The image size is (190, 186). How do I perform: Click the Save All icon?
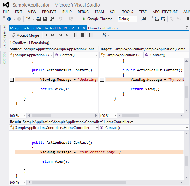click(x=52, y=19)
